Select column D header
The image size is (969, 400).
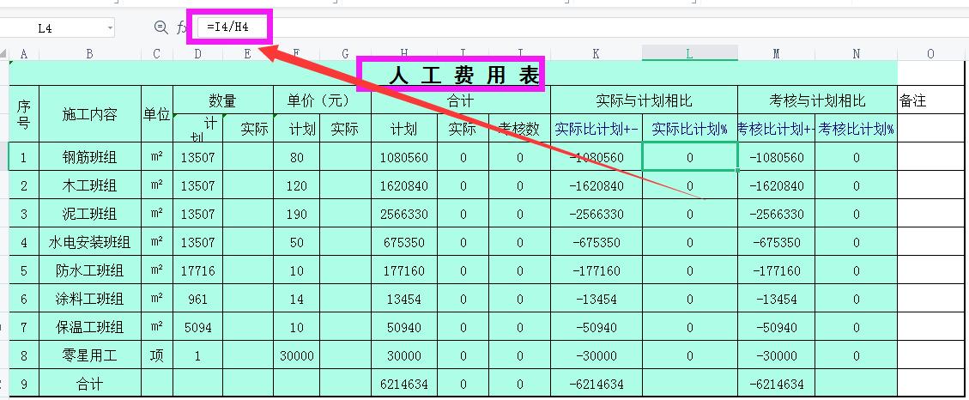coord(197,54)
